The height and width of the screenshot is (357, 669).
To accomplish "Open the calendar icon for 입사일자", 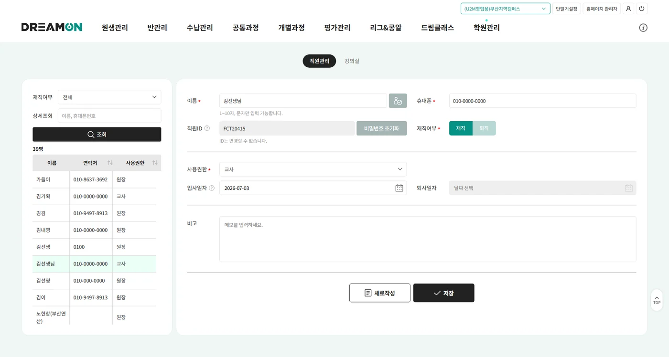I will click(399, 188).
